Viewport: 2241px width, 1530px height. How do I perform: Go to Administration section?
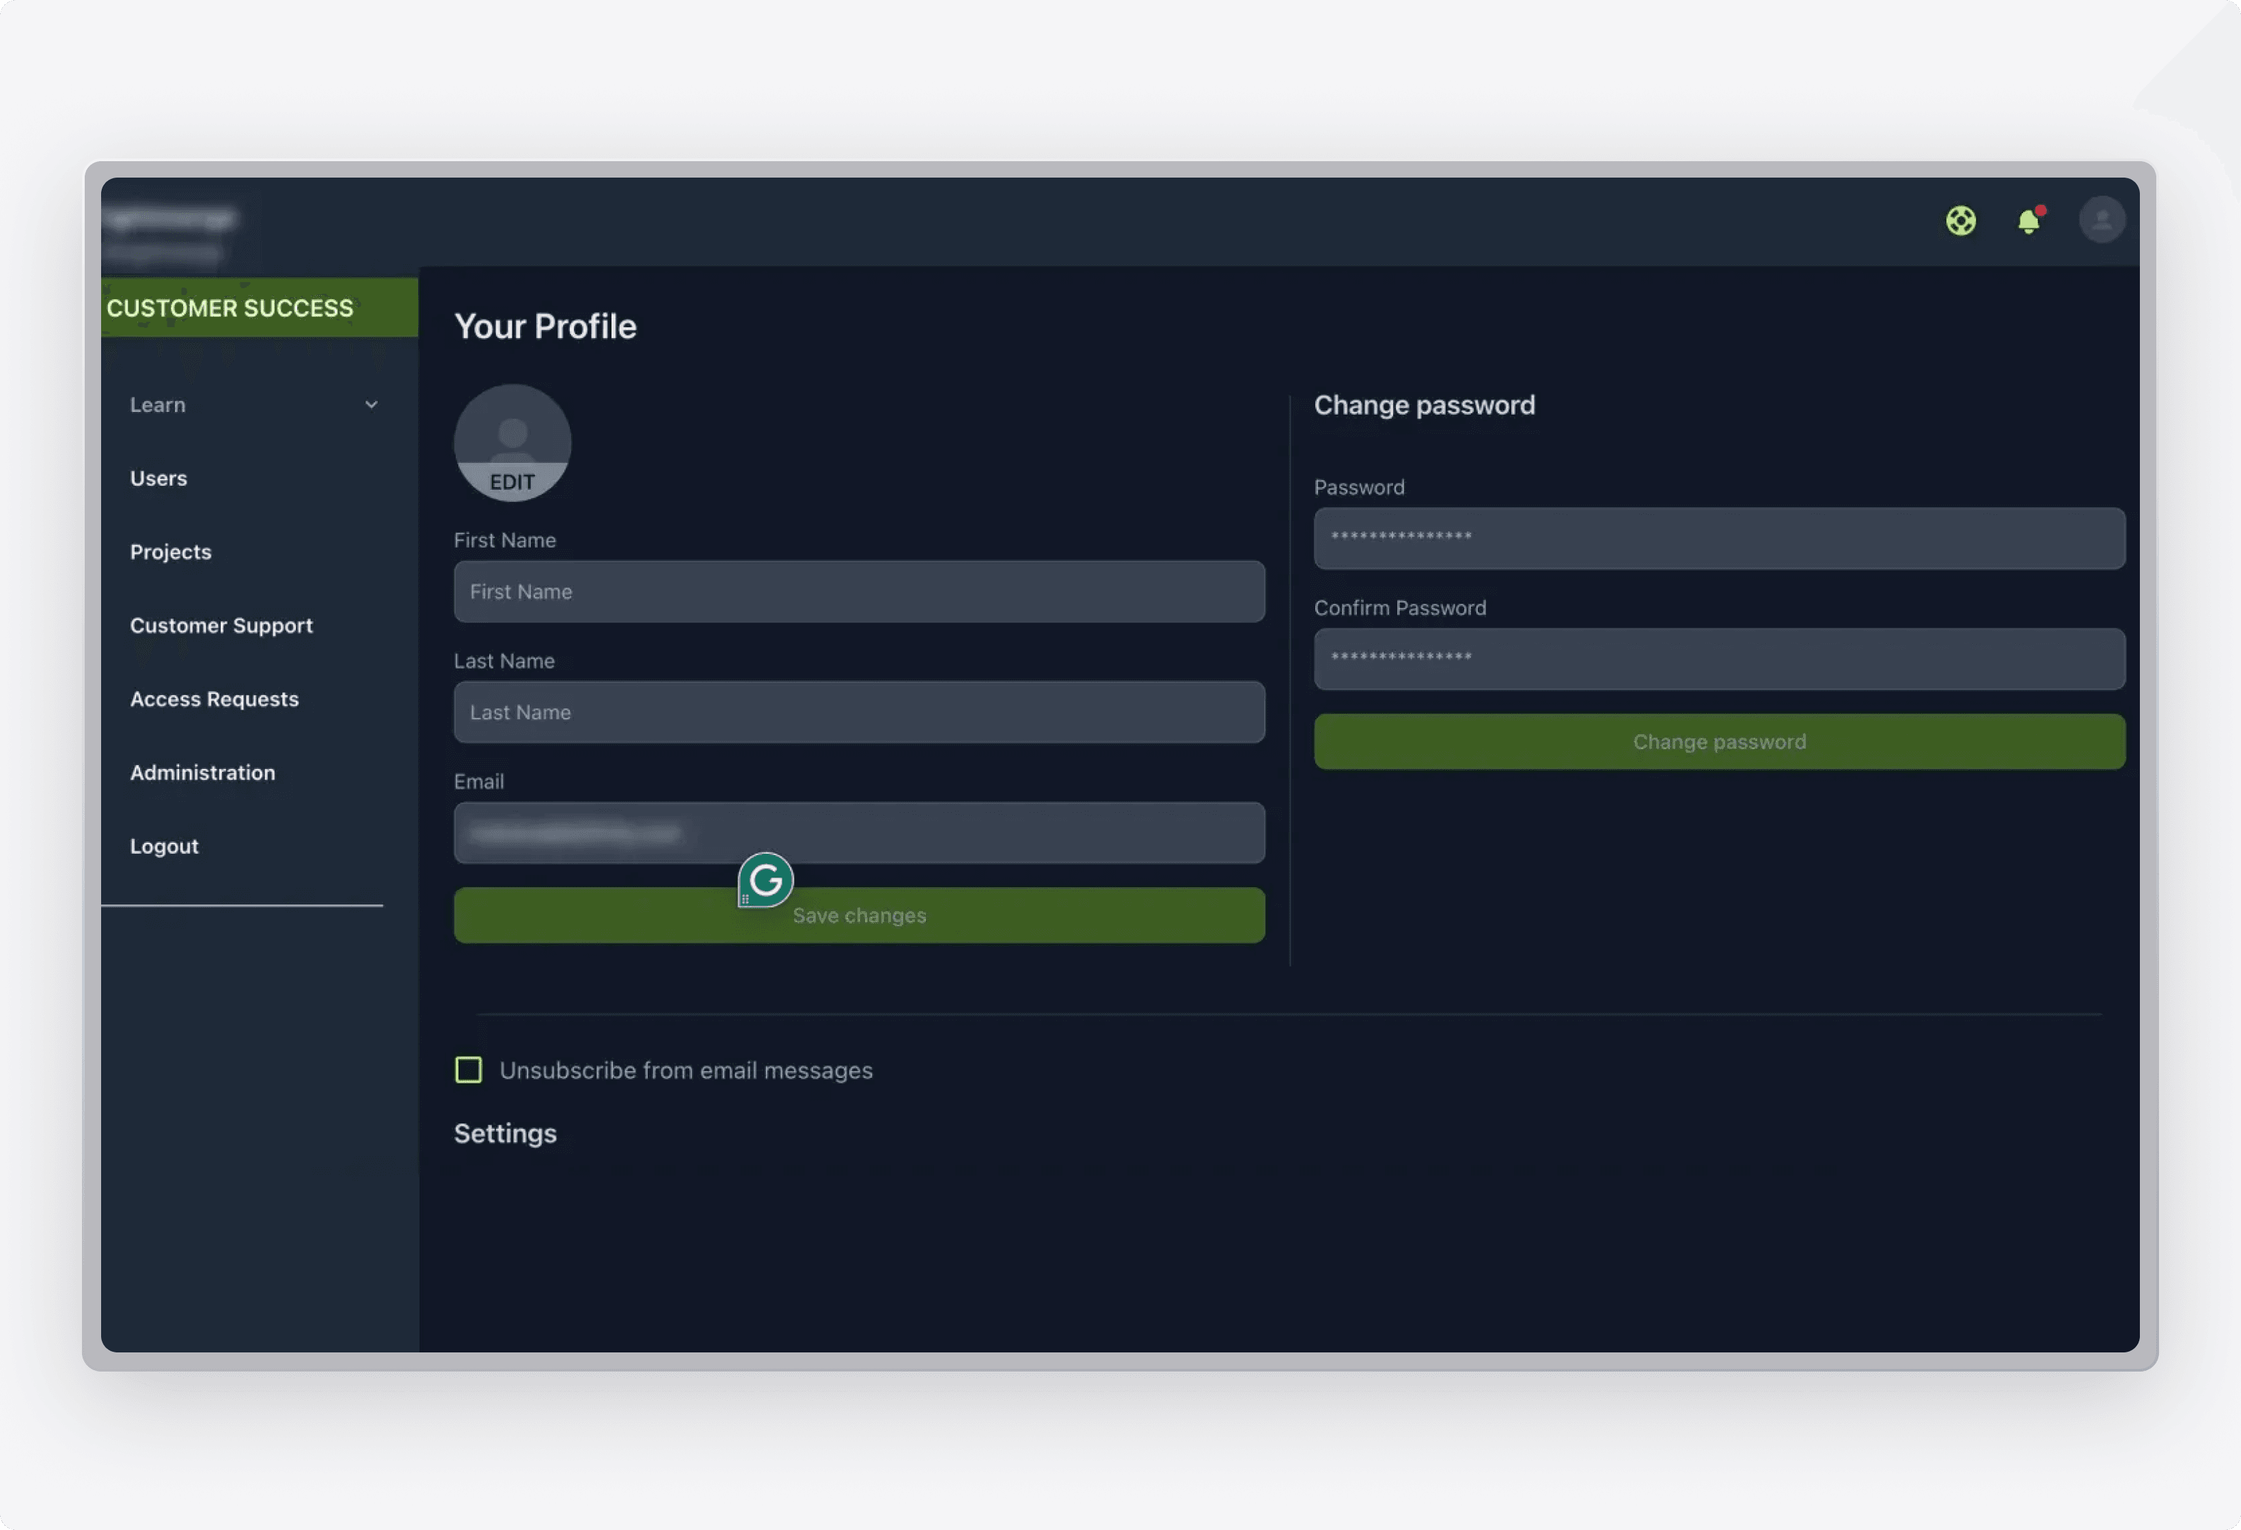pyautogui.click(x=202, y=773)
